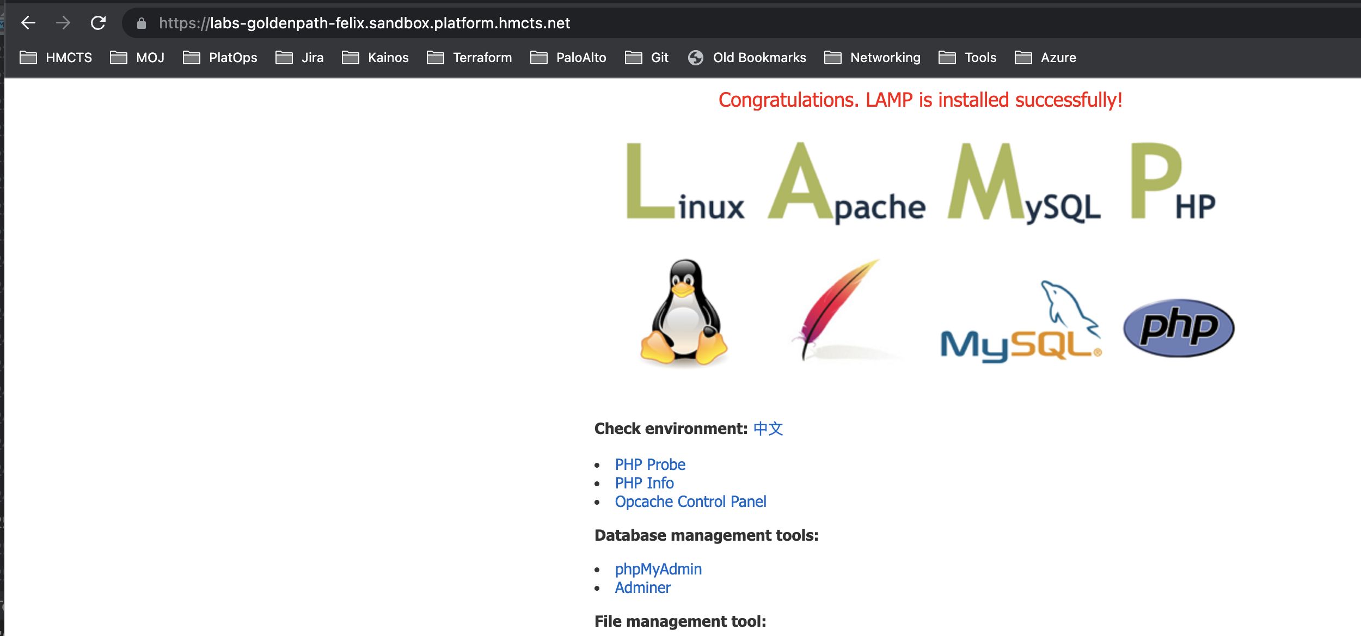Click the padlock site security icon

coord(142,23)
